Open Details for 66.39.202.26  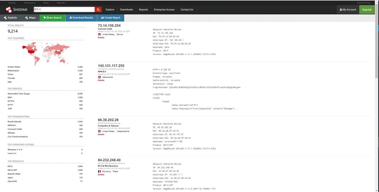point(101,134)
